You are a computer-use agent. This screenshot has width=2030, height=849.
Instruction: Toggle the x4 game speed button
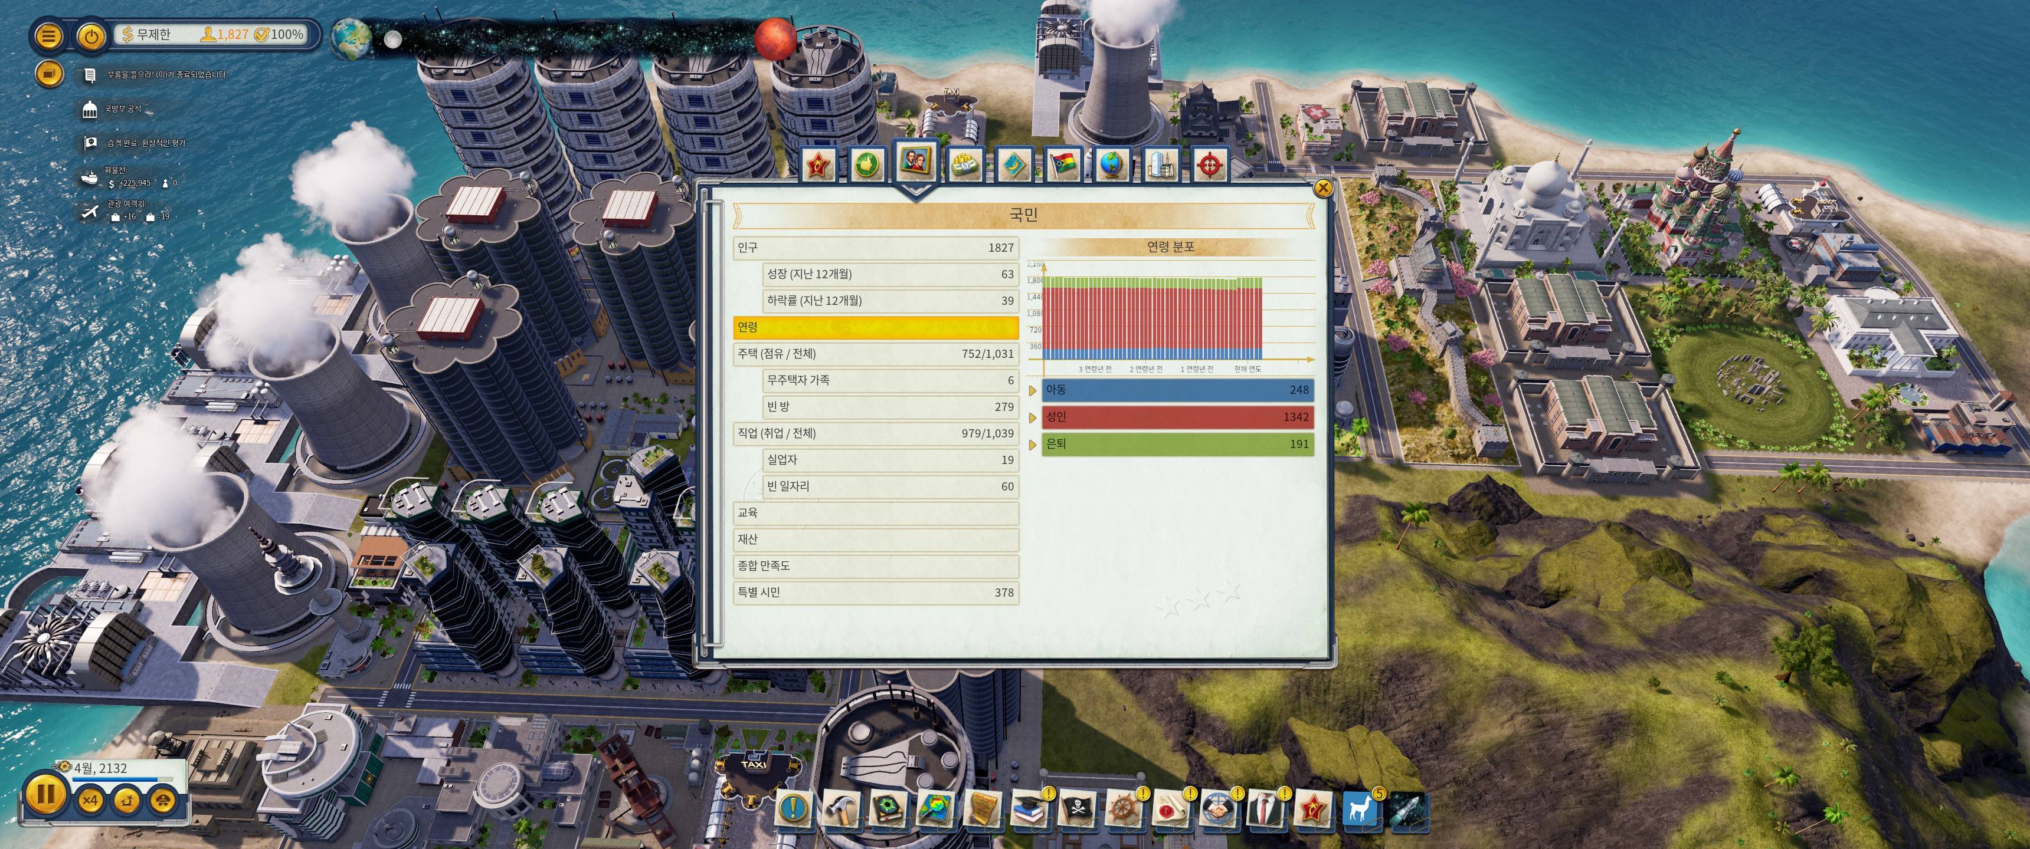(x=91, y=801)
